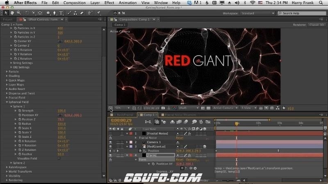Click Center XY crosshair picker button
Screen dimensions: 328x184
(x=60, y=41)
